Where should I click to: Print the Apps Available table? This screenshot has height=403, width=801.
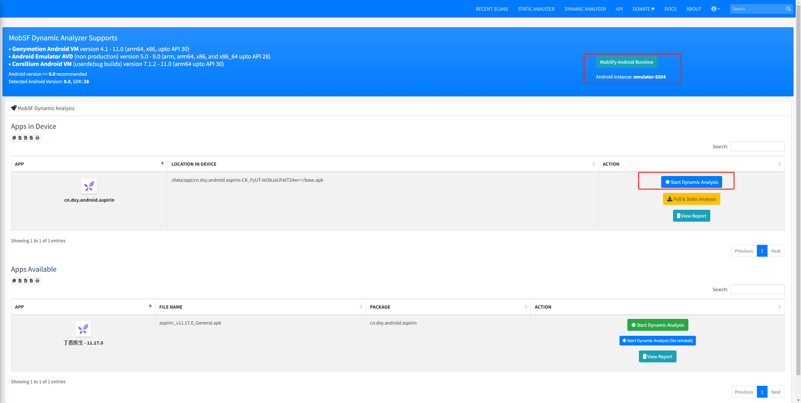pyautogui.click(x=38, y=281)
